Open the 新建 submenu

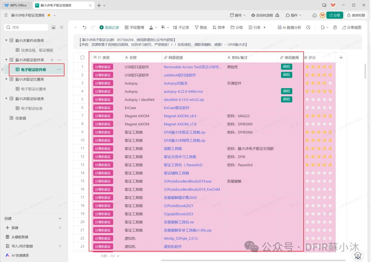tap(33, 227)
